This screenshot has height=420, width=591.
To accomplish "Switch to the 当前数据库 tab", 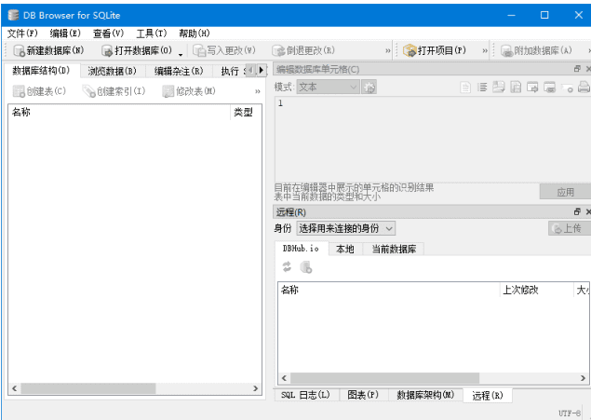I will point(394,249).
